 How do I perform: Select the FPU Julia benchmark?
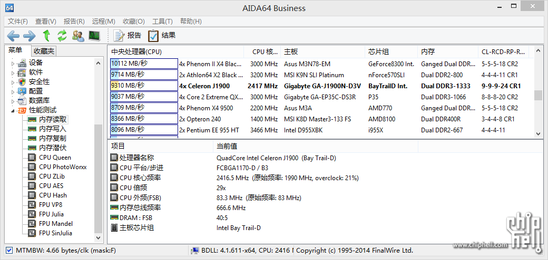tap(52, 214)
